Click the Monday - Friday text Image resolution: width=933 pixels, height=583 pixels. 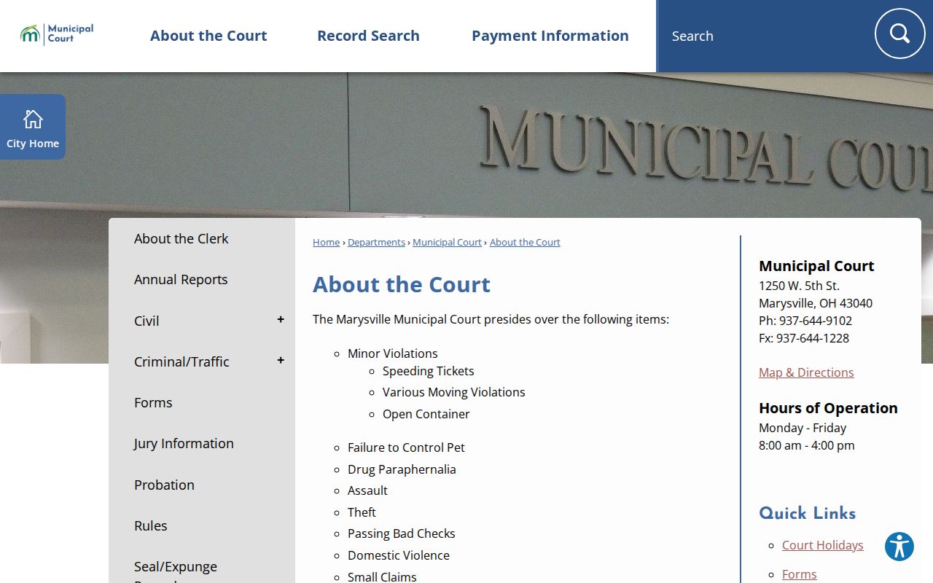pyautogui.click(x=803, y=428)
